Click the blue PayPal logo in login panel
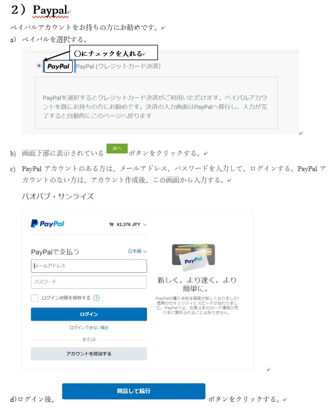Screen dimensions: 329x409 click(x=48, y=224)
